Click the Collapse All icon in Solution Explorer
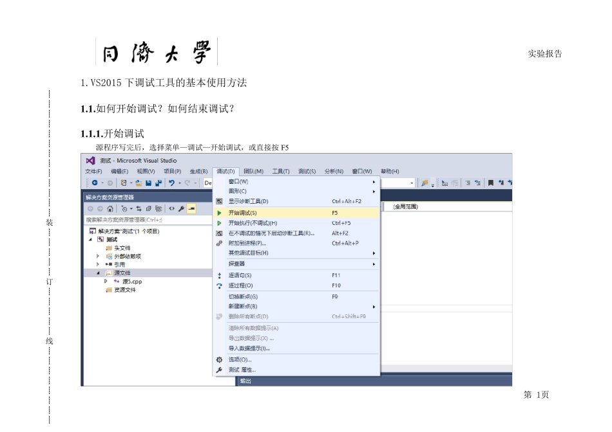Viewport: 612px width, 432px height. click(x=149, y=209)
